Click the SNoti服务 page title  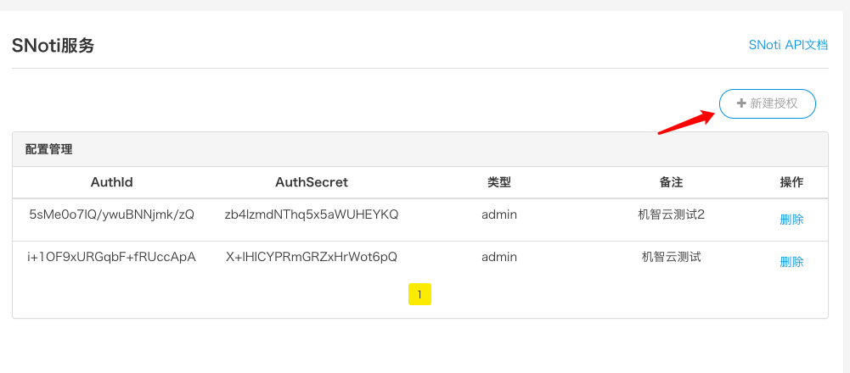click(x=53, y=46)
